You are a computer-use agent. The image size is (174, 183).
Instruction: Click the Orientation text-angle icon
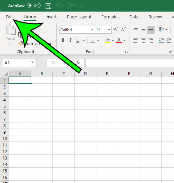tap(161, 29)
